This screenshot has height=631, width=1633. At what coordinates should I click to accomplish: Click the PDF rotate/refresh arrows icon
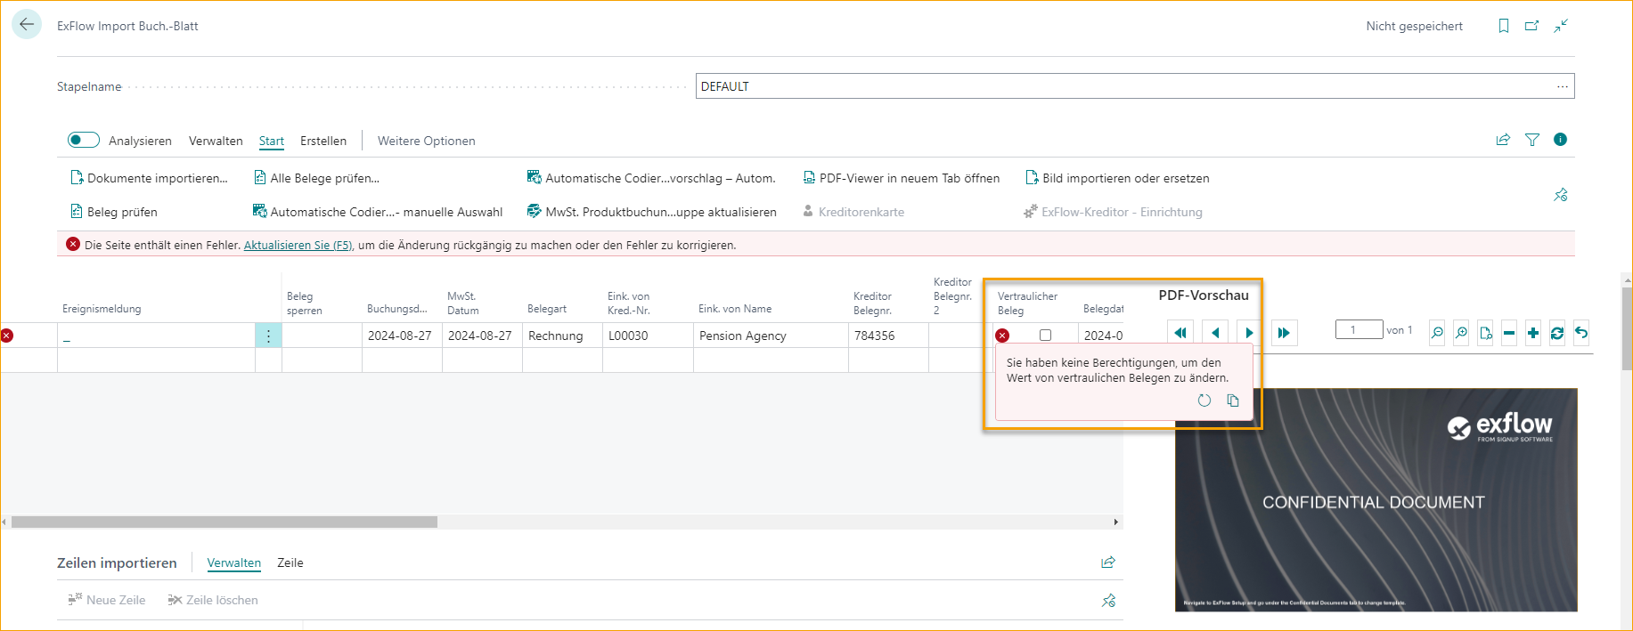pos(1557,333)
